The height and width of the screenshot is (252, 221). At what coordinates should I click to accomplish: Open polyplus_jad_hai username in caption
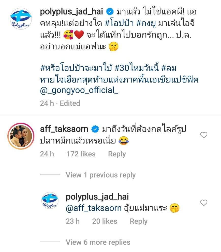[x=71, y=12]
